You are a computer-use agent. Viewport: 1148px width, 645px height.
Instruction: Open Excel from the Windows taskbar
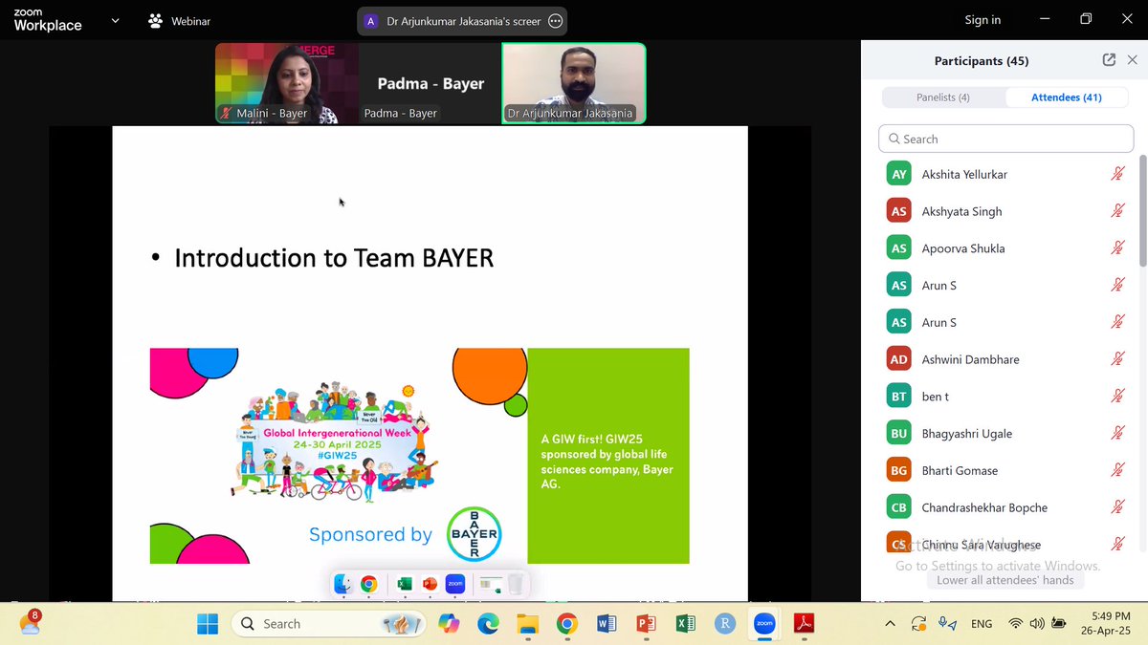(x=685, y=624)
